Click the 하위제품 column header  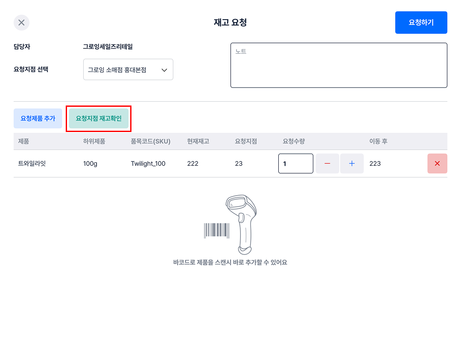click(94, 141)
